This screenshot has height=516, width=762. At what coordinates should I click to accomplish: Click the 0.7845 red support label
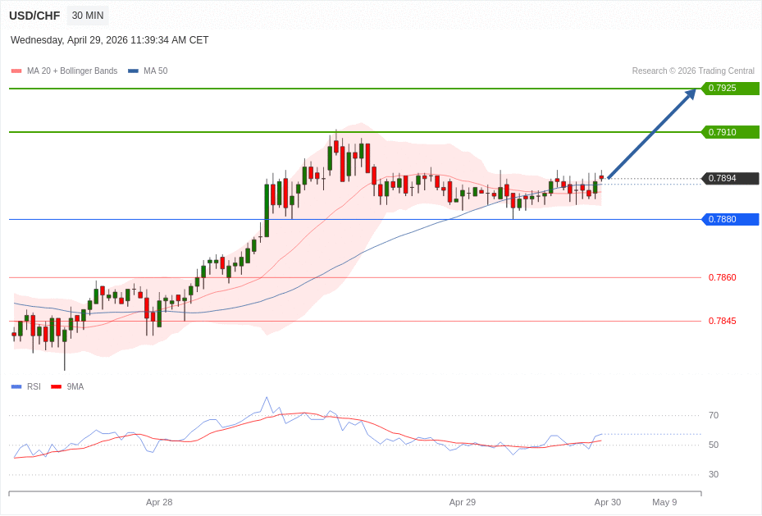click(x=722, y=321)
